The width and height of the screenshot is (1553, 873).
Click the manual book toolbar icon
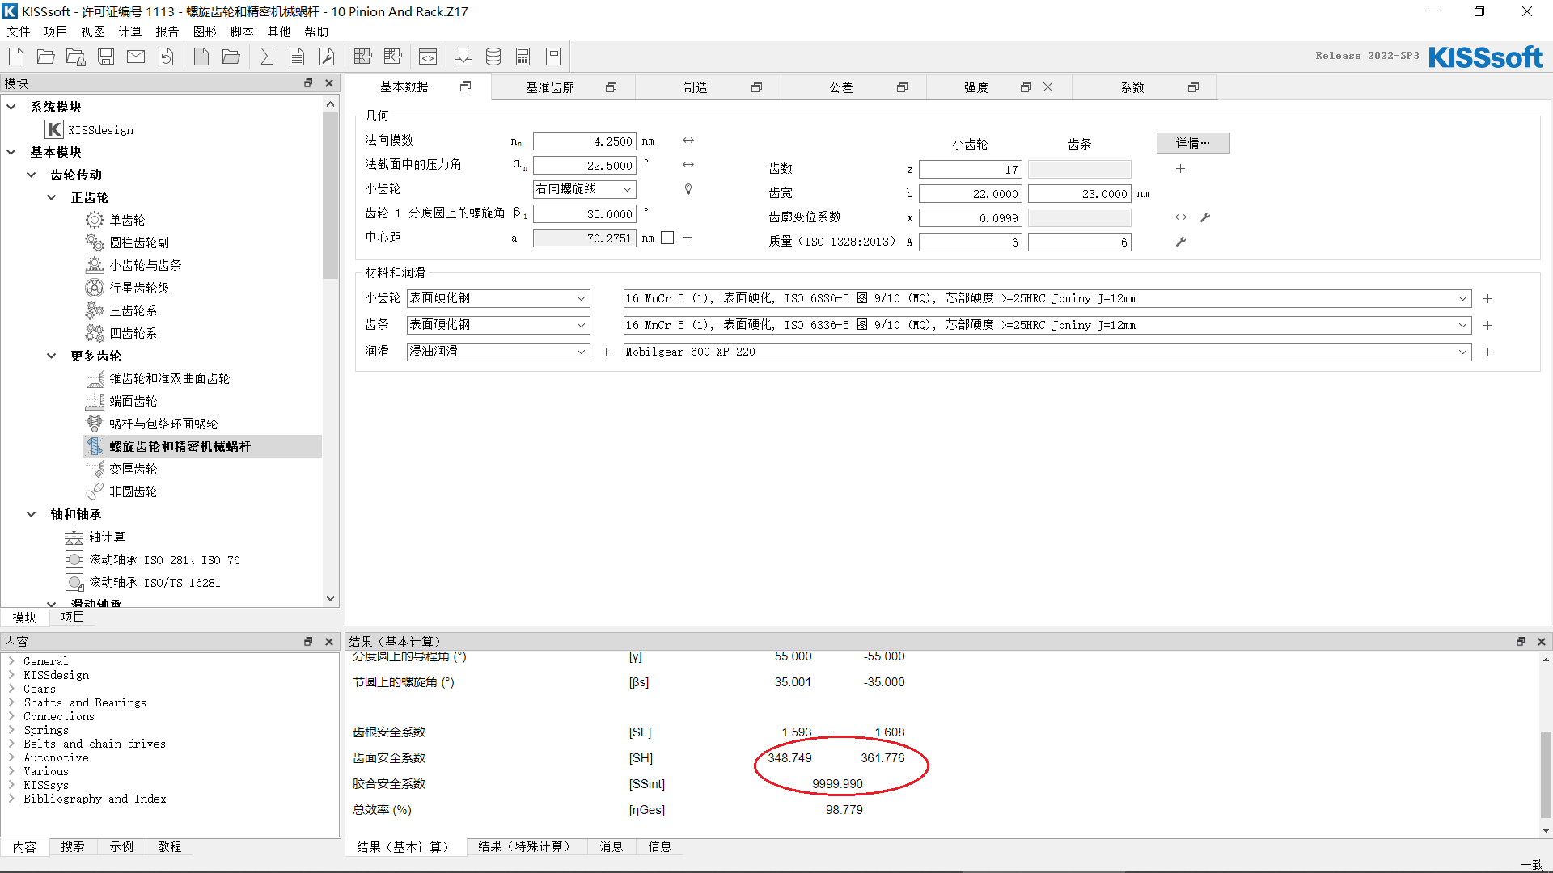pyautogui.click(x=553, y=57)
